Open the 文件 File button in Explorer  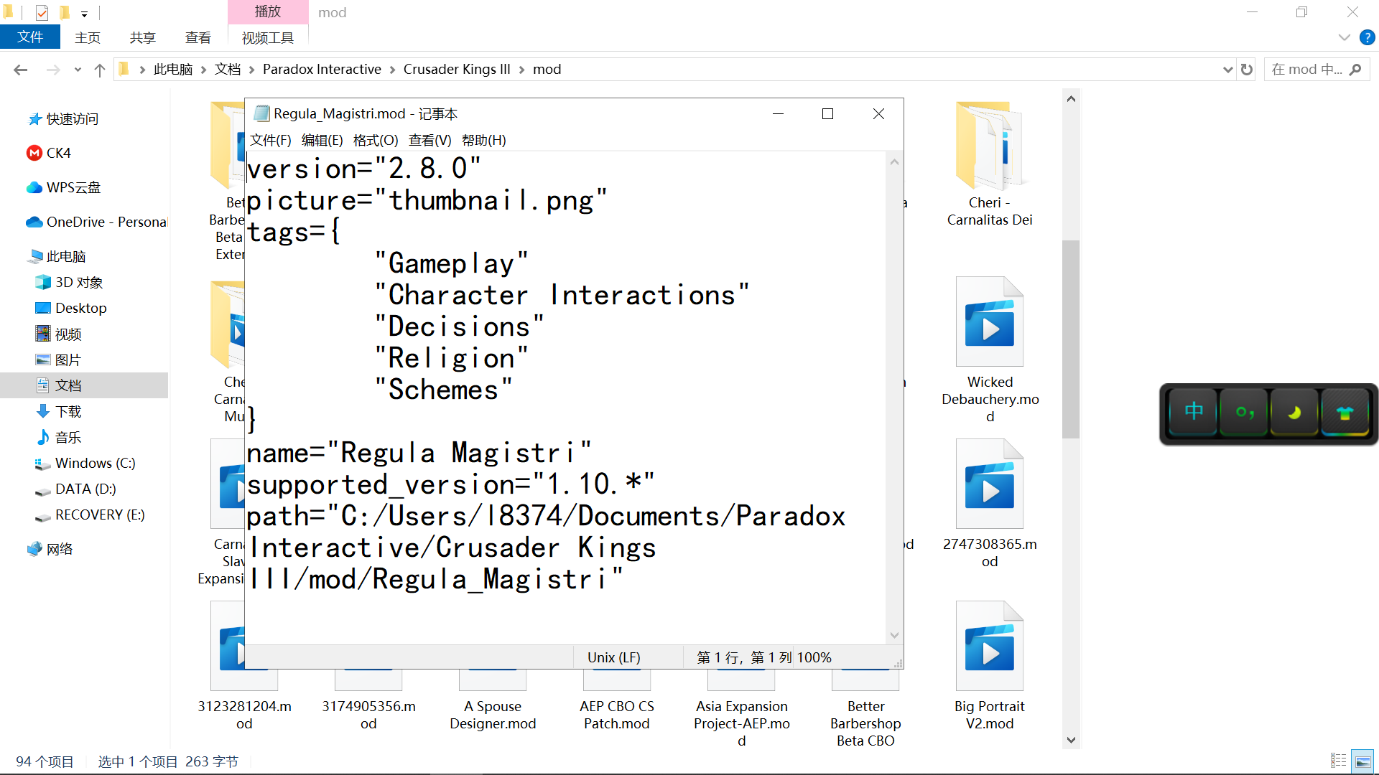[x=29, y=37]
